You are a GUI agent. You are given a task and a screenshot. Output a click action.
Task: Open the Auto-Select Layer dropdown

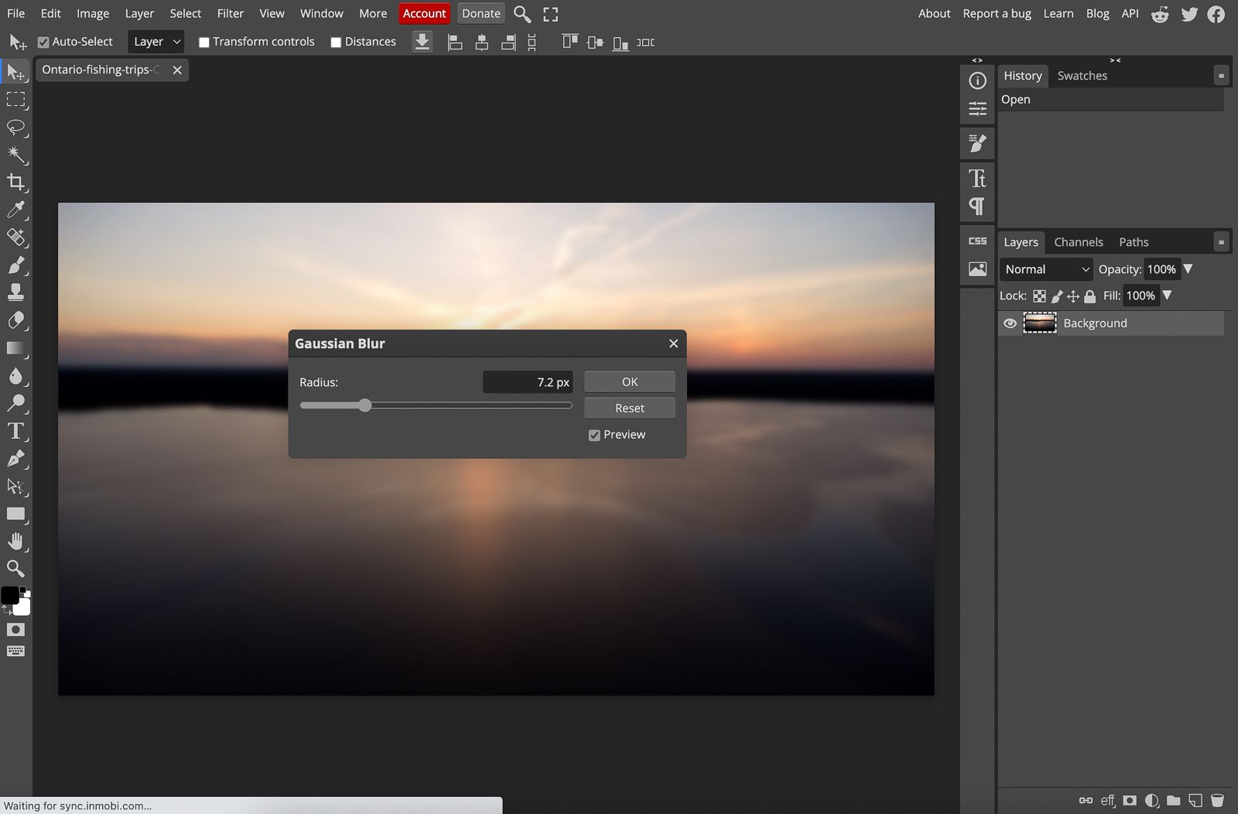click(x=156, y=41)
